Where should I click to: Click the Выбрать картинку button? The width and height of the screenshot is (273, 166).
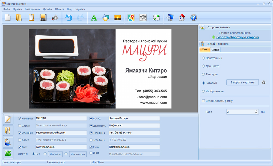tap(242, 82)
